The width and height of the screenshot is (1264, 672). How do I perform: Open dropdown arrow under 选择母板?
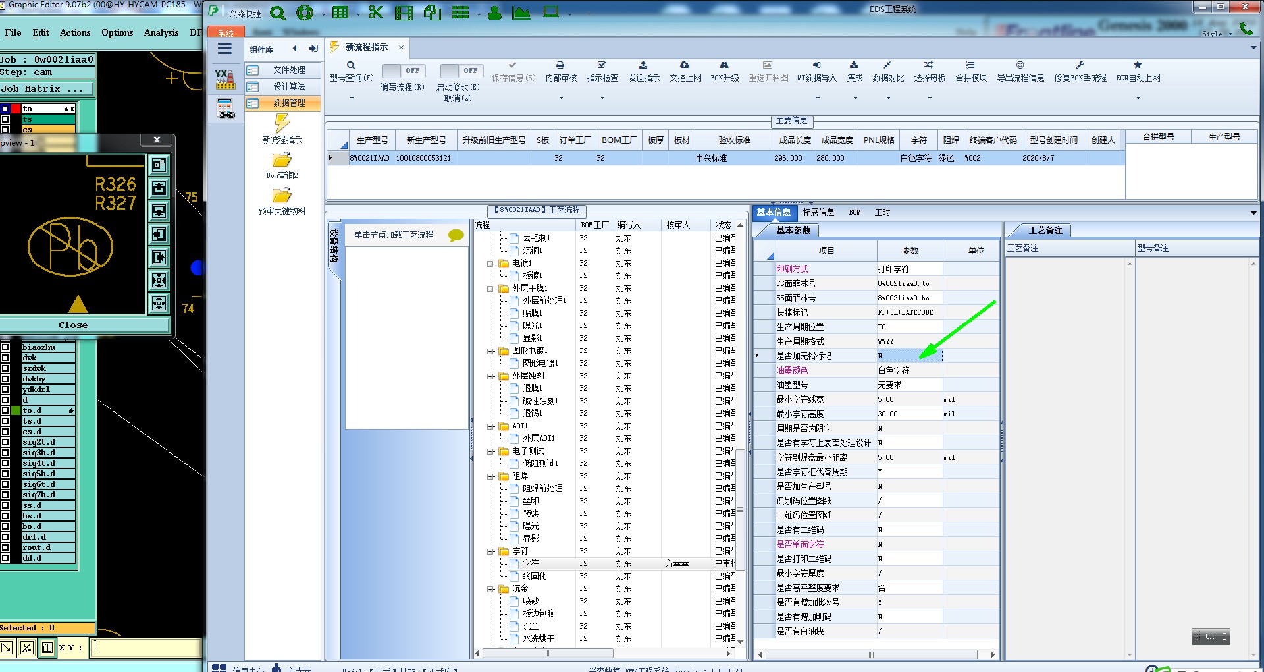(x=930, y=98)
